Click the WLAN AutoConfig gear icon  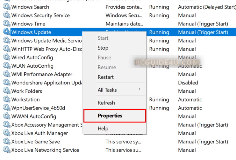coord(6,66)
